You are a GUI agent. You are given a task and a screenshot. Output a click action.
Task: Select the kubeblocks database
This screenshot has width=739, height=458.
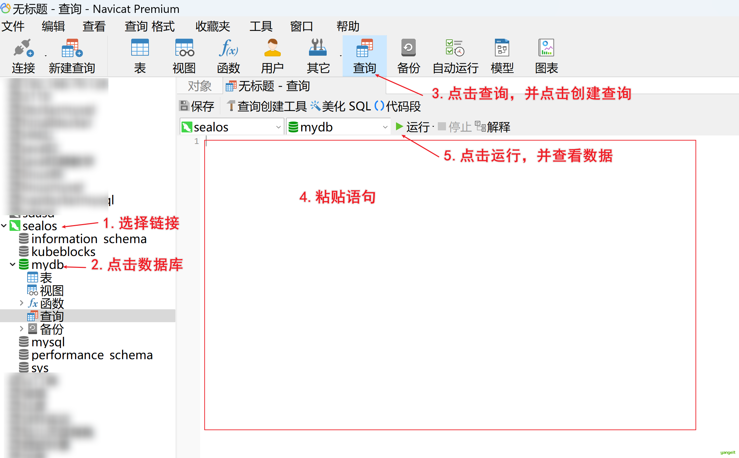(63, 252)
